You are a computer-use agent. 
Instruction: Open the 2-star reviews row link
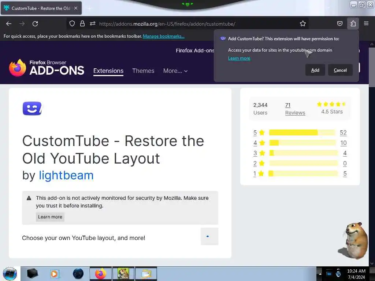coord(259,164)
